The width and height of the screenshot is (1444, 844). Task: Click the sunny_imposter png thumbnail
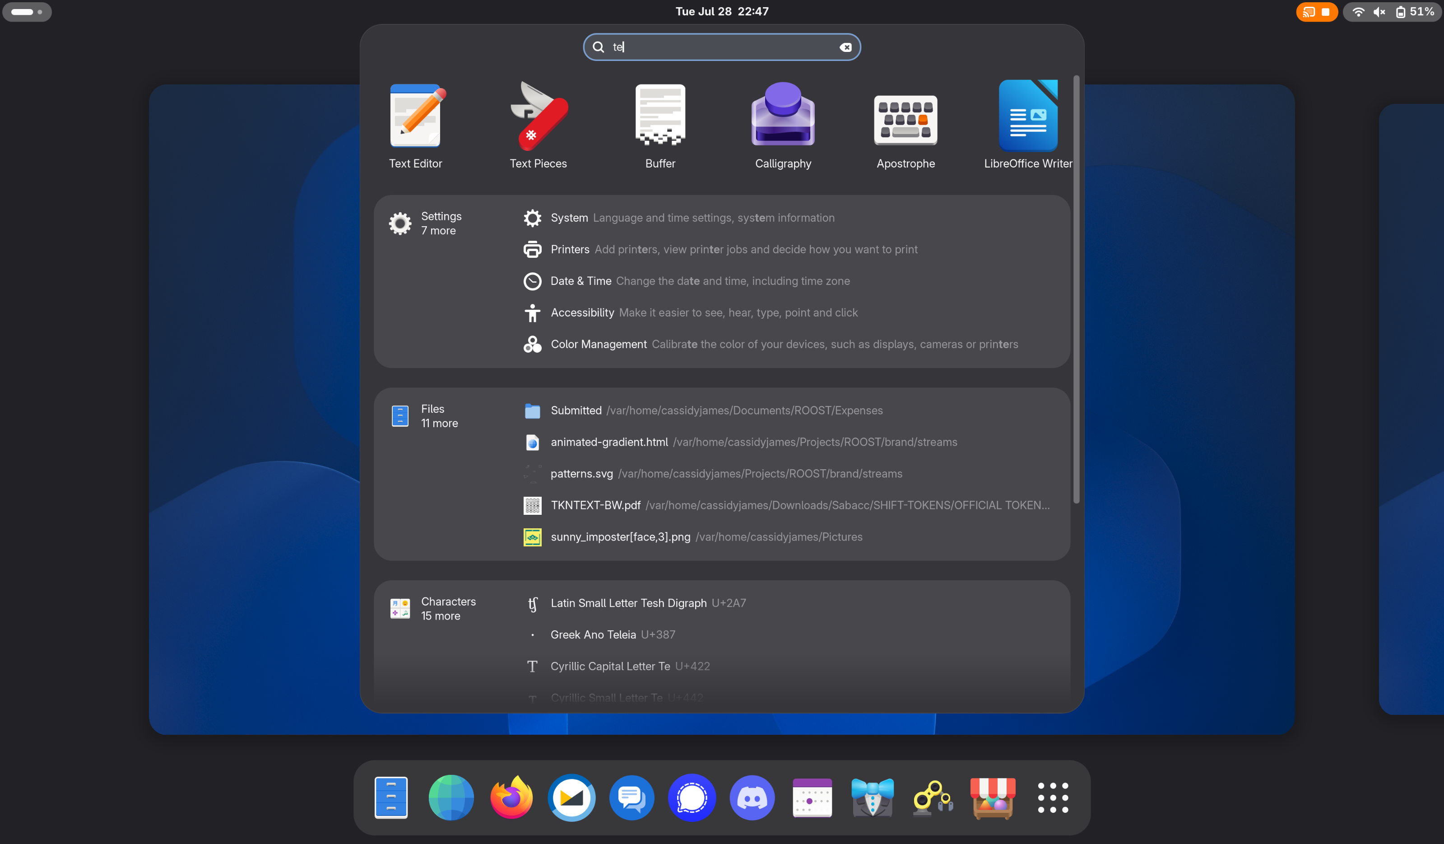click(x=532, y=536)
